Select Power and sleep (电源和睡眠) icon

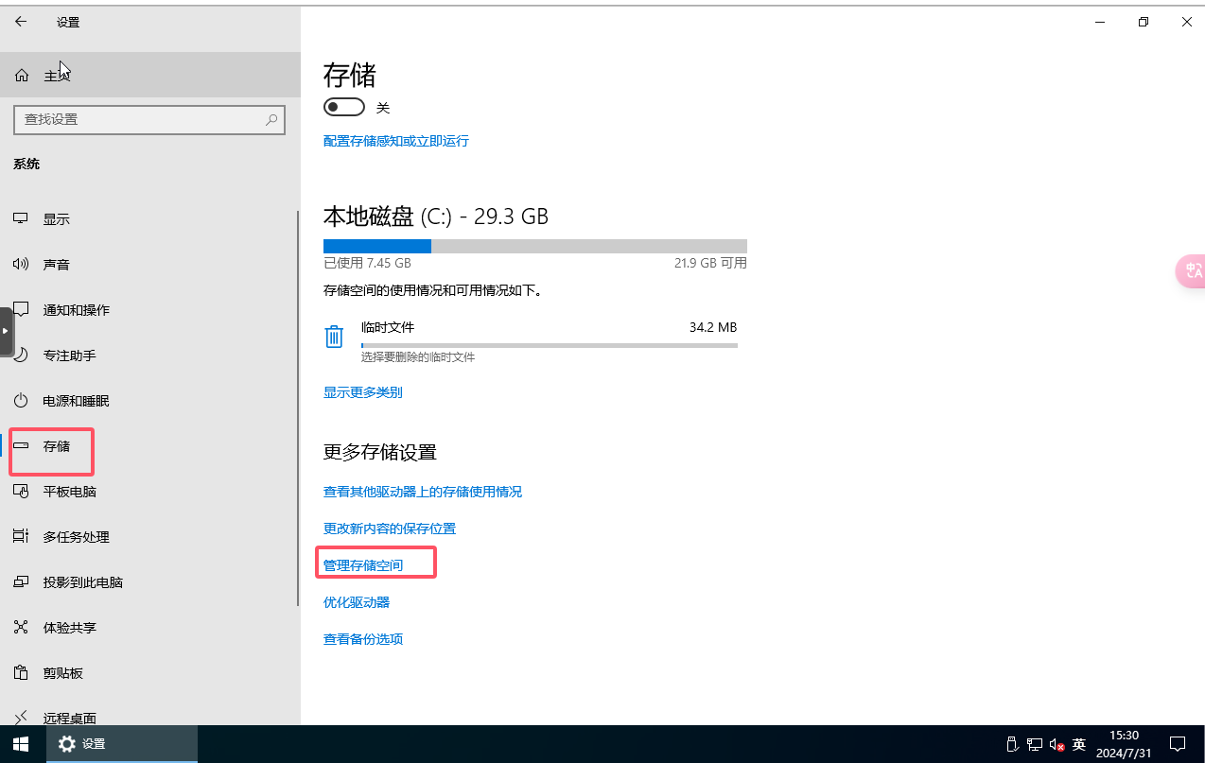point(21,401)
